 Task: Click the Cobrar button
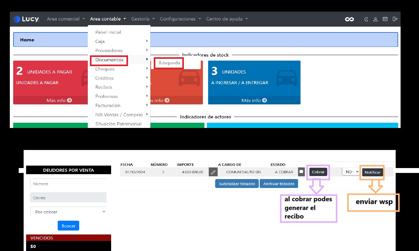click(x=318, y=172)
